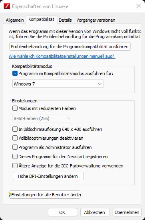Click the Übernehmen button
The width and height of the screenshot is (145, 220).
point(127,212)
